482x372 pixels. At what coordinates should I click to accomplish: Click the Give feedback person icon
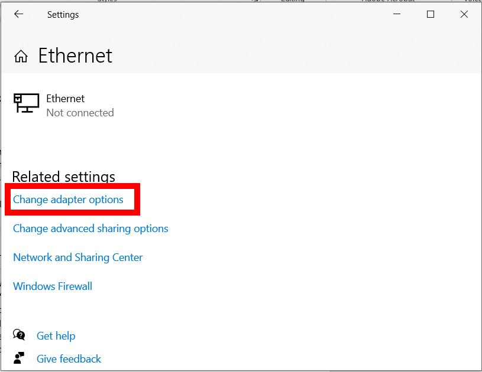pyautogui.click(x=20, y=358)
